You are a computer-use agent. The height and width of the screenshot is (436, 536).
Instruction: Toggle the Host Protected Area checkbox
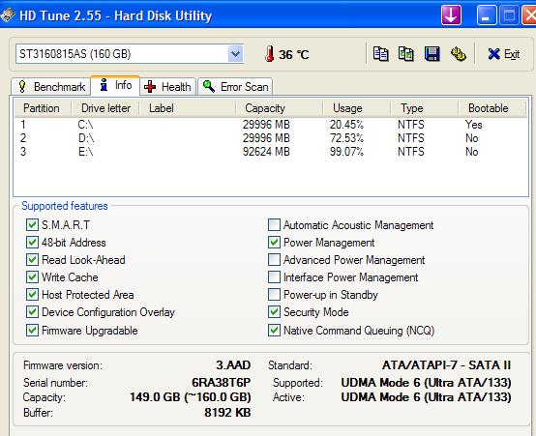pyautogui.click(x=32, y=294)
